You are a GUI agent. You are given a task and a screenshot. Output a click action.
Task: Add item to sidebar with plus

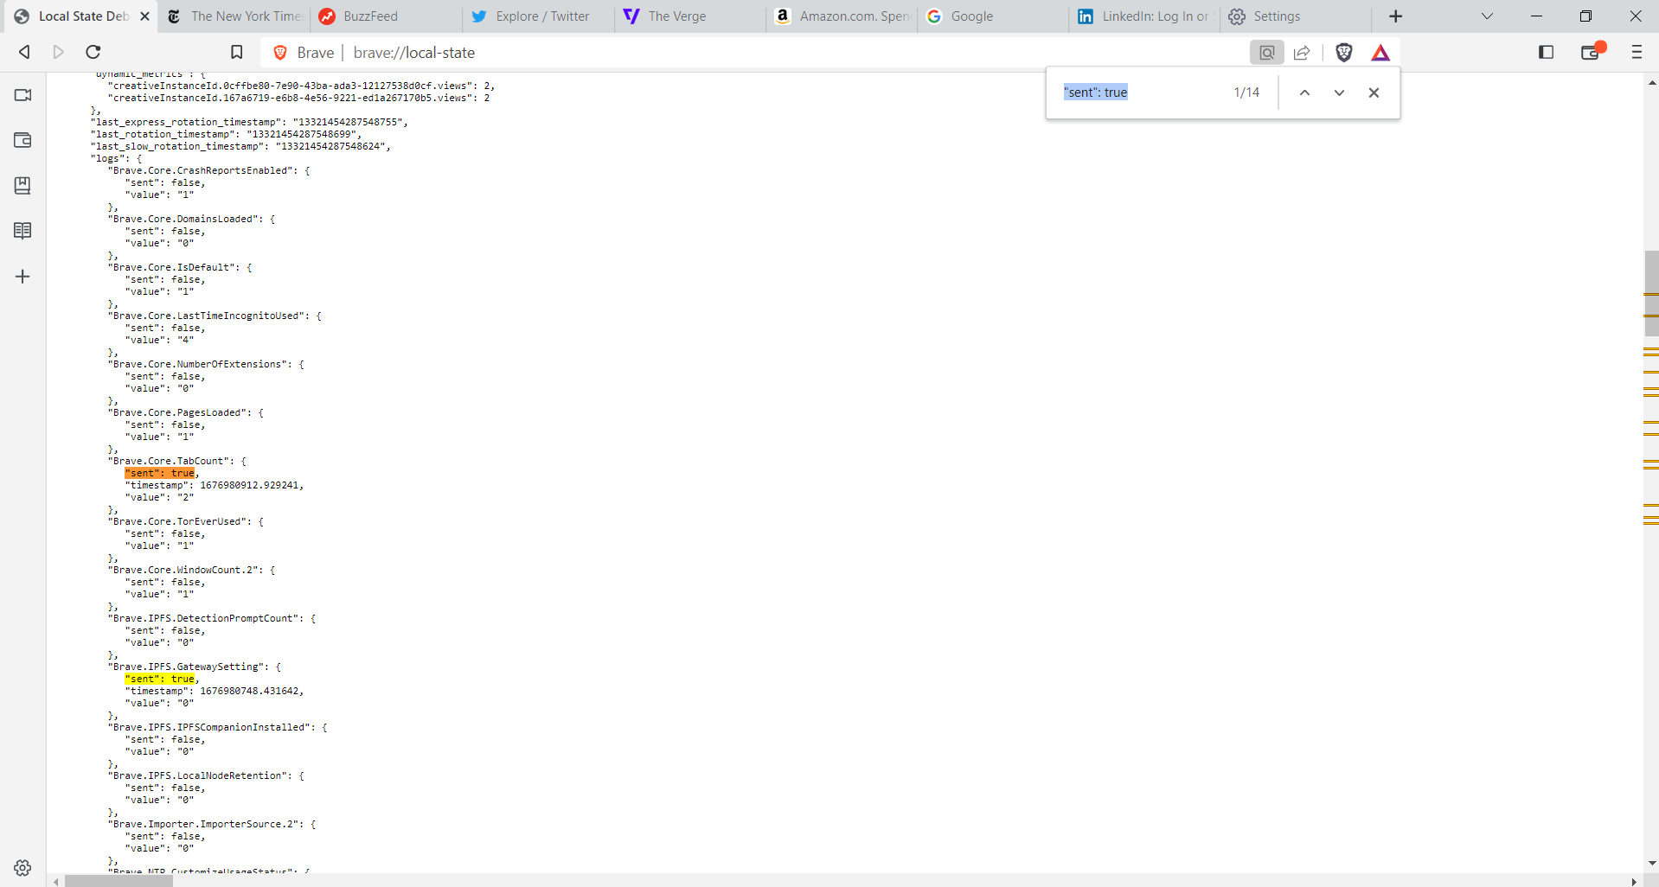(x=22, y=277)
